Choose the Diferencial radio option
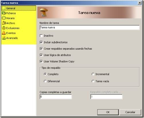The image size is (144, 118). coord(45,81)
